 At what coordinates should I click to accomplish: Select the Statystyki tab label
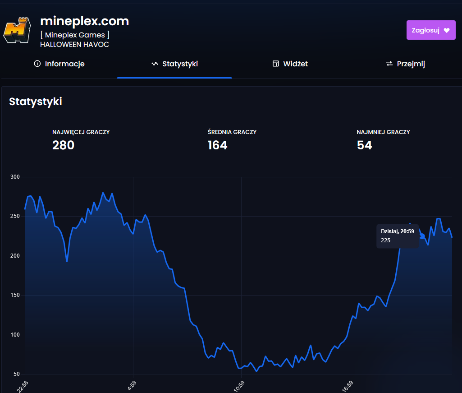click(180, 64)
